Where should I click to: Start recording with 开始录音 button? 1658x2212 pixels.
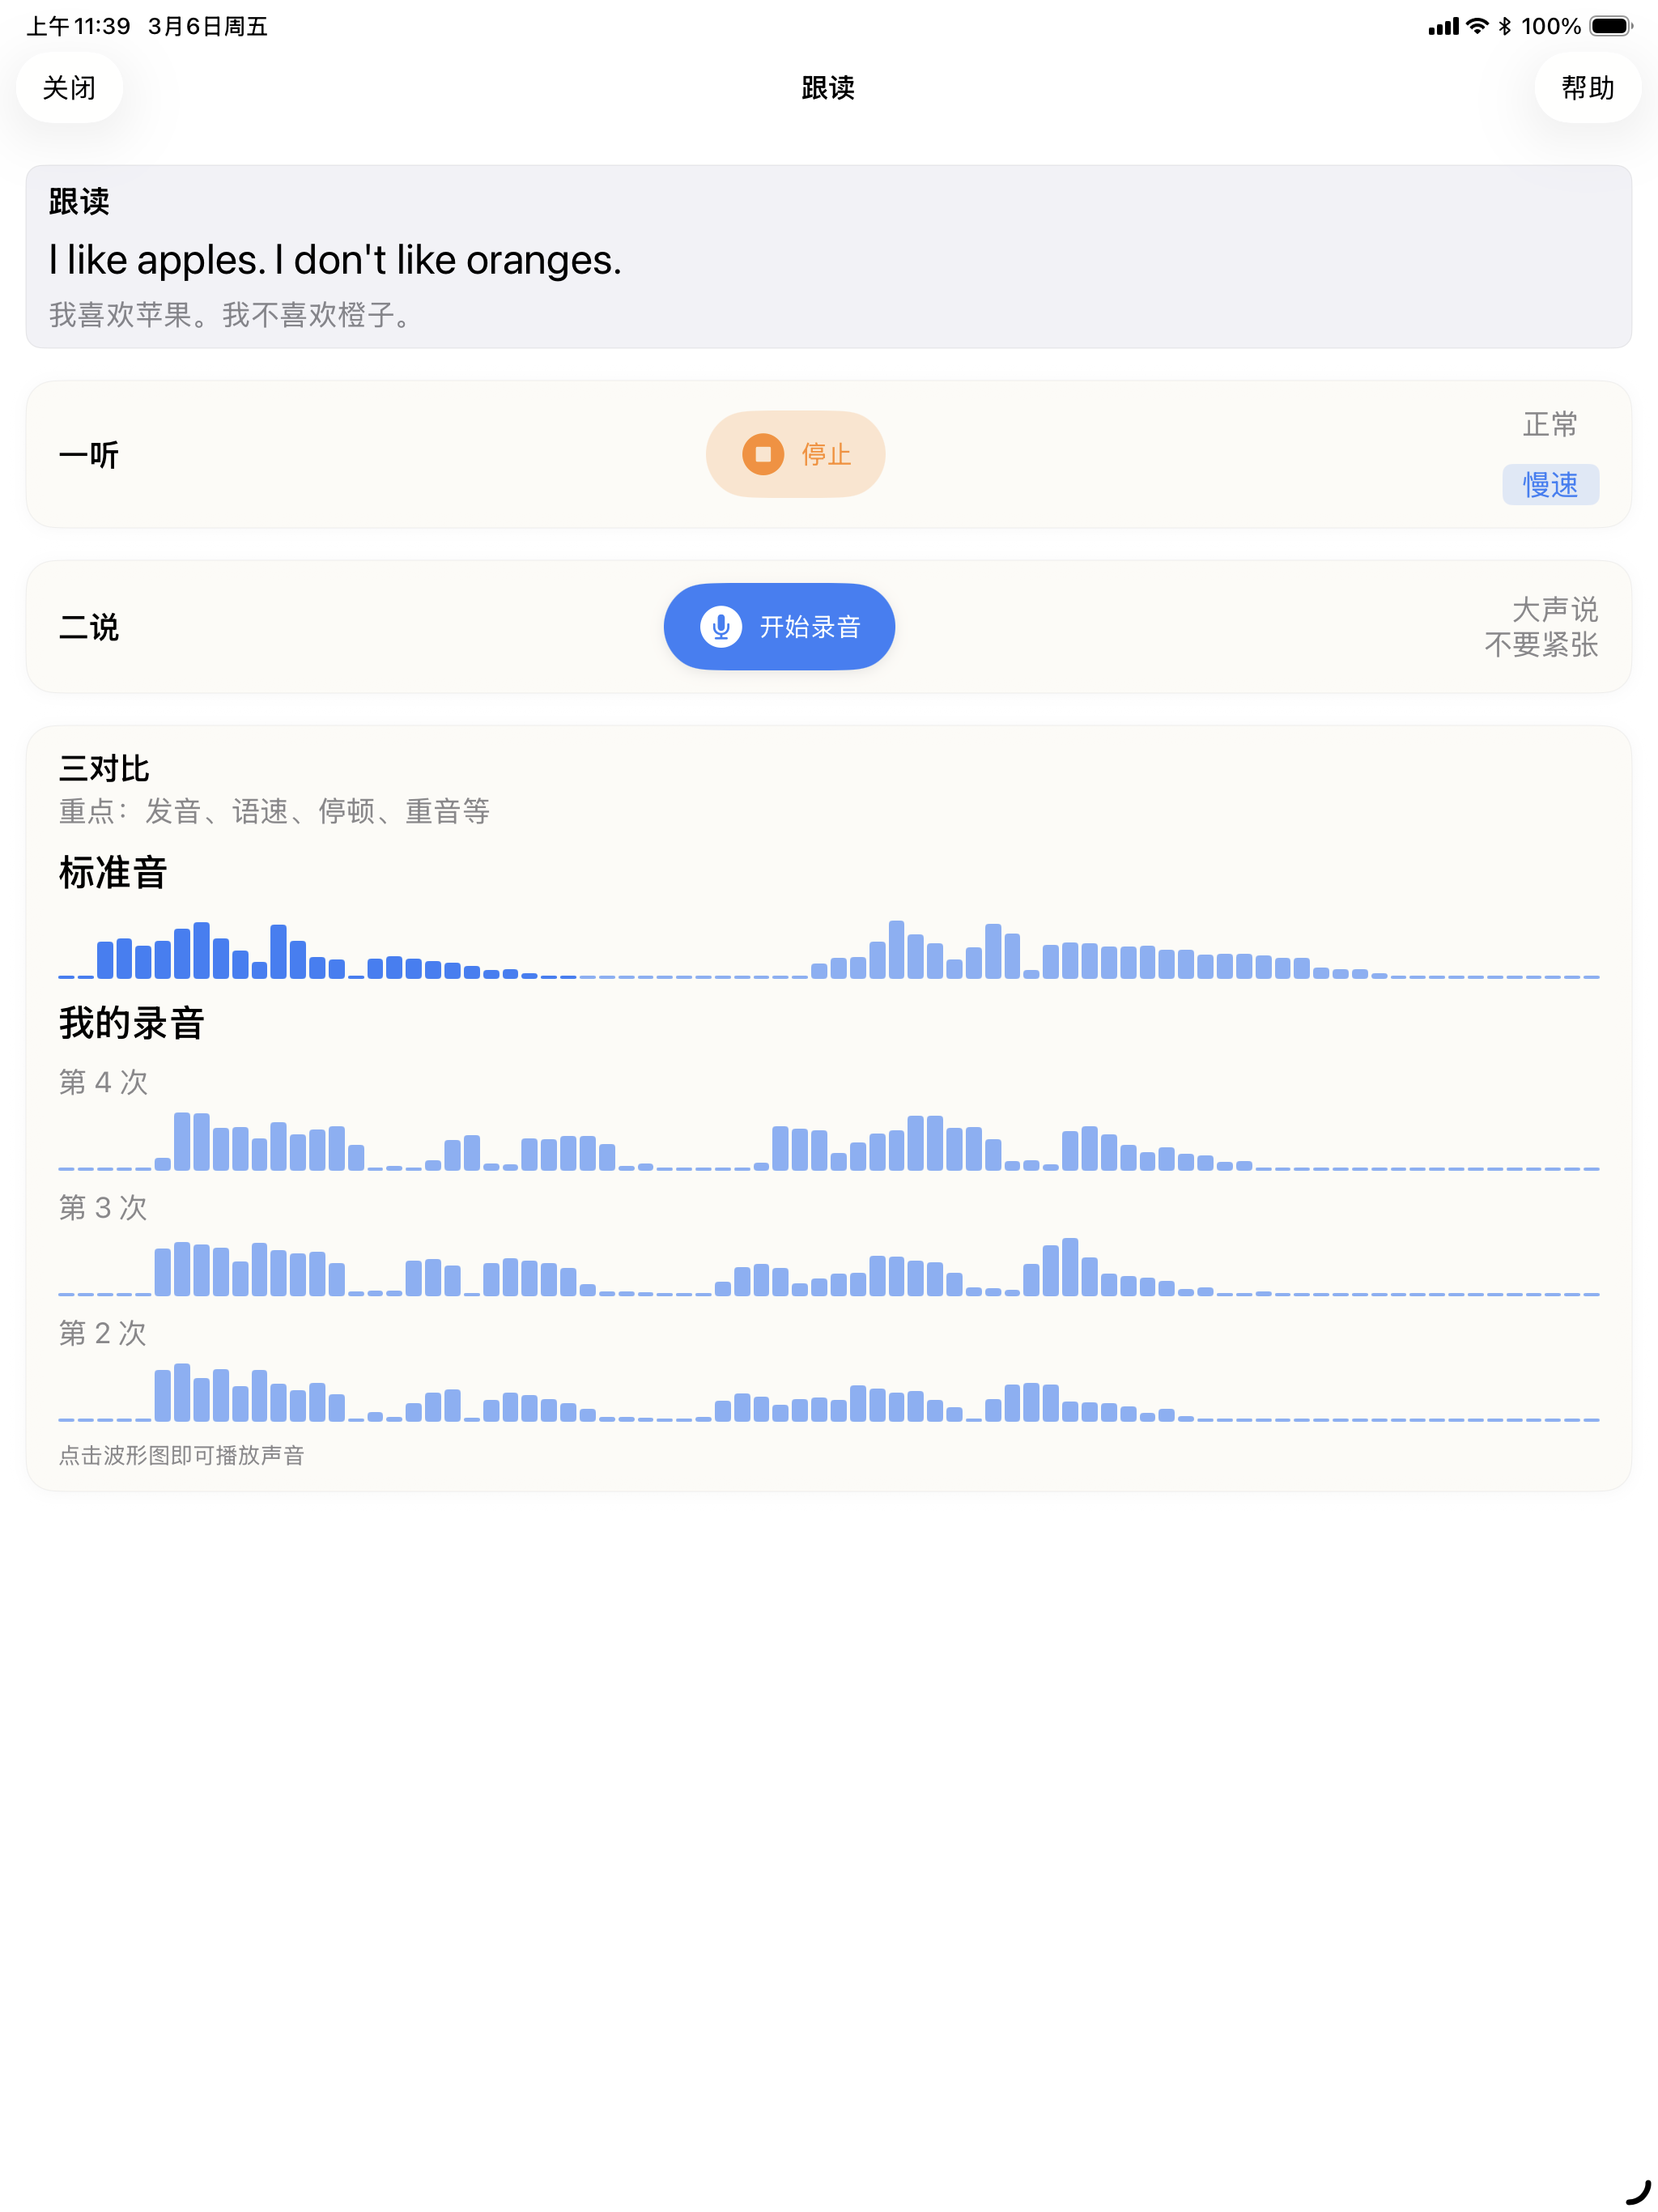(x=779, y=627)
